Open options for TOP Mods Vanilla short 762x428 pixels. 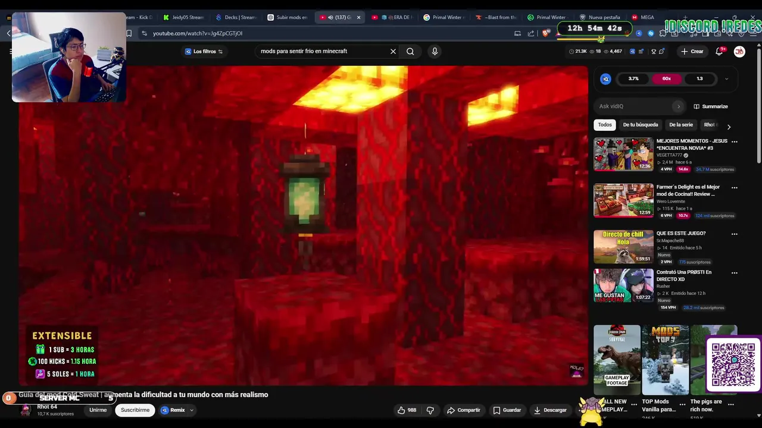tap(682, 404)
